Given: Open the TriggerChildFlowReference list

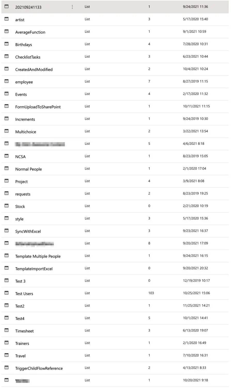Looking at the screenshot, I should (x=39, y=369).
